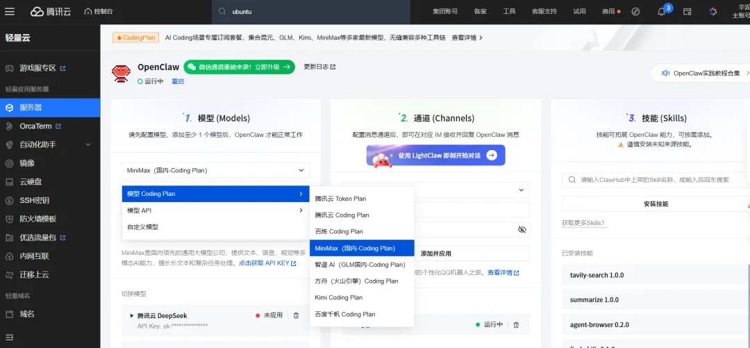Select 服务器 in sidebar

tap(50, 108)
